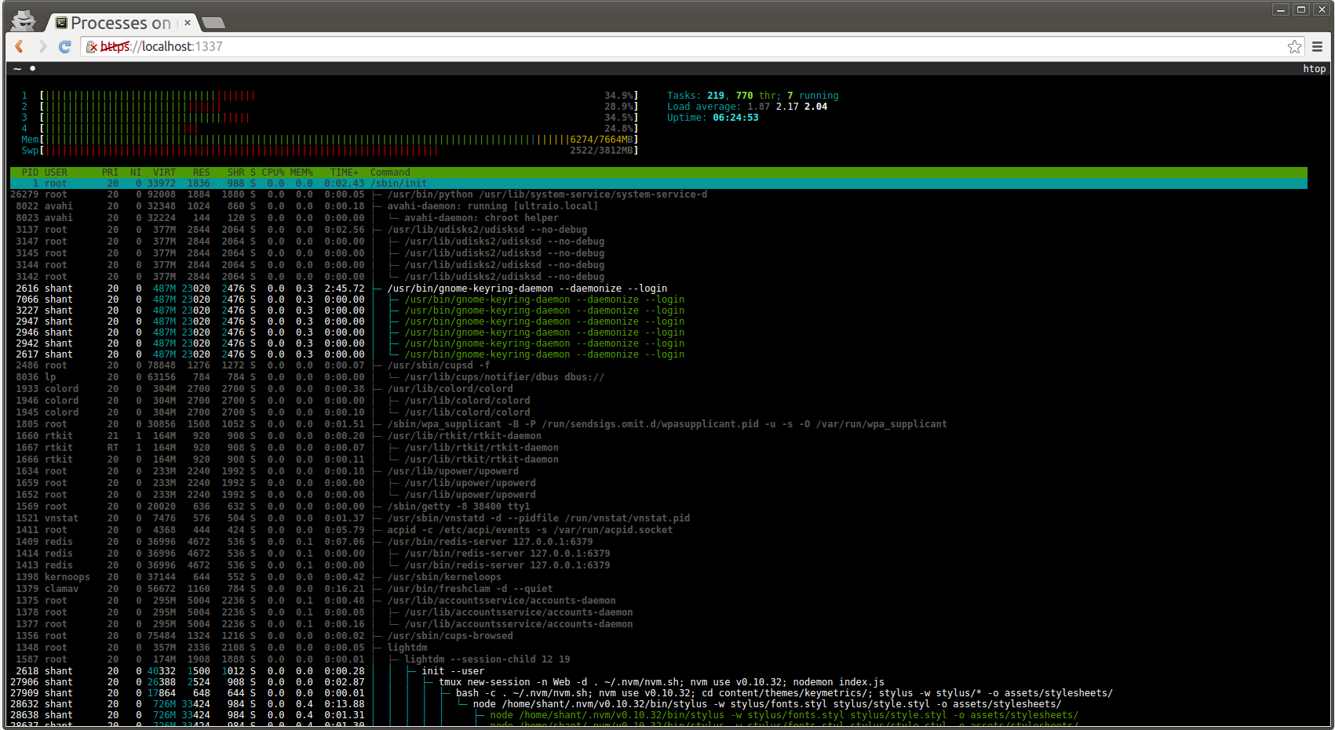
Task: Select upowerd parent process PID 1634
Action: pyautogui.click(x=658, y=471)
